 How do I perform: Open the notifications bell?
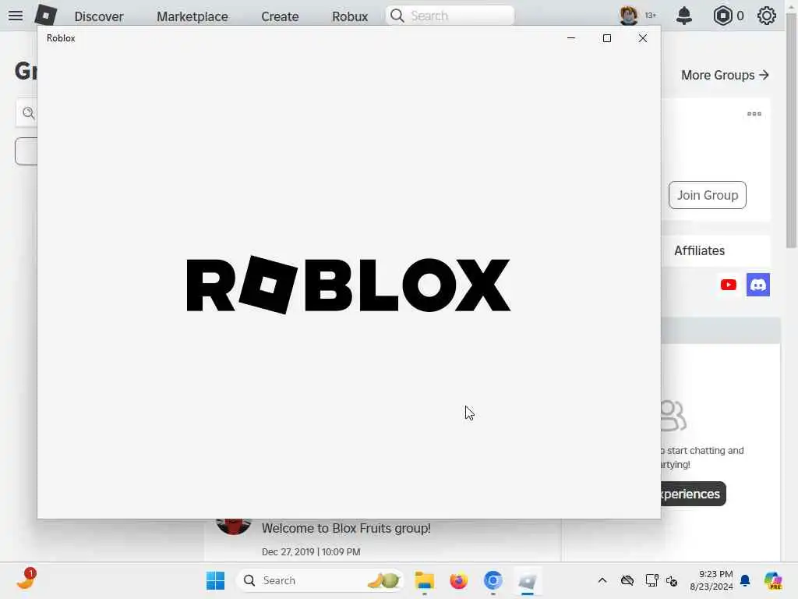point(684,16)
